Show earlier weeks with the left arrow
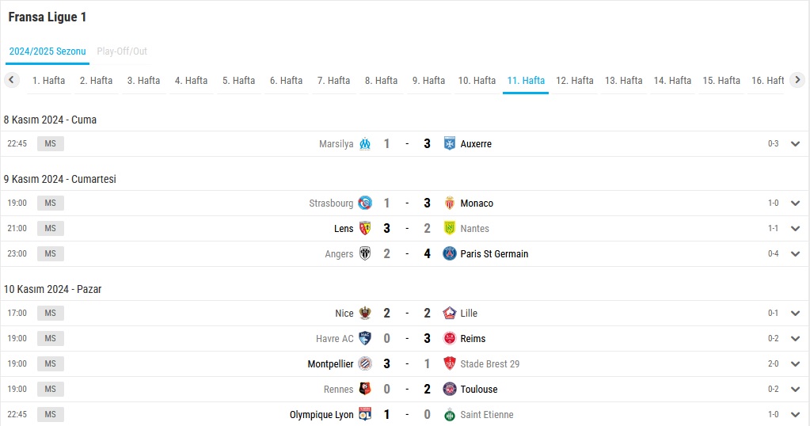Screen dimensions: 810x426 [x=11, y=80]
